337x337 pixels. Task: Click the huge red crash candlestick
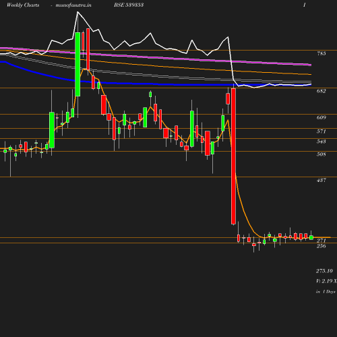(x=233, y=156)
